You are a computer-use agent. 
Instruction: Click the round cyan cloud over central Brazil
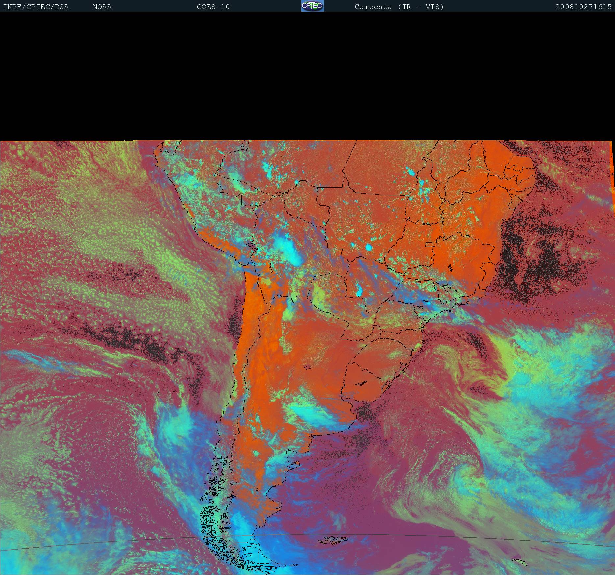point(369,247)
